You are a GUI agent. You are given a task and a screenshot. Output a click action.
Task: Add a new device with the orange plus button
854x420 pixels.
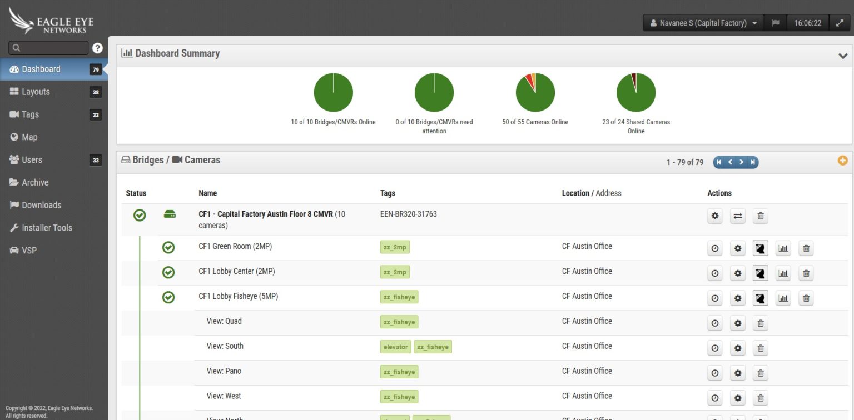click(843, 160)
